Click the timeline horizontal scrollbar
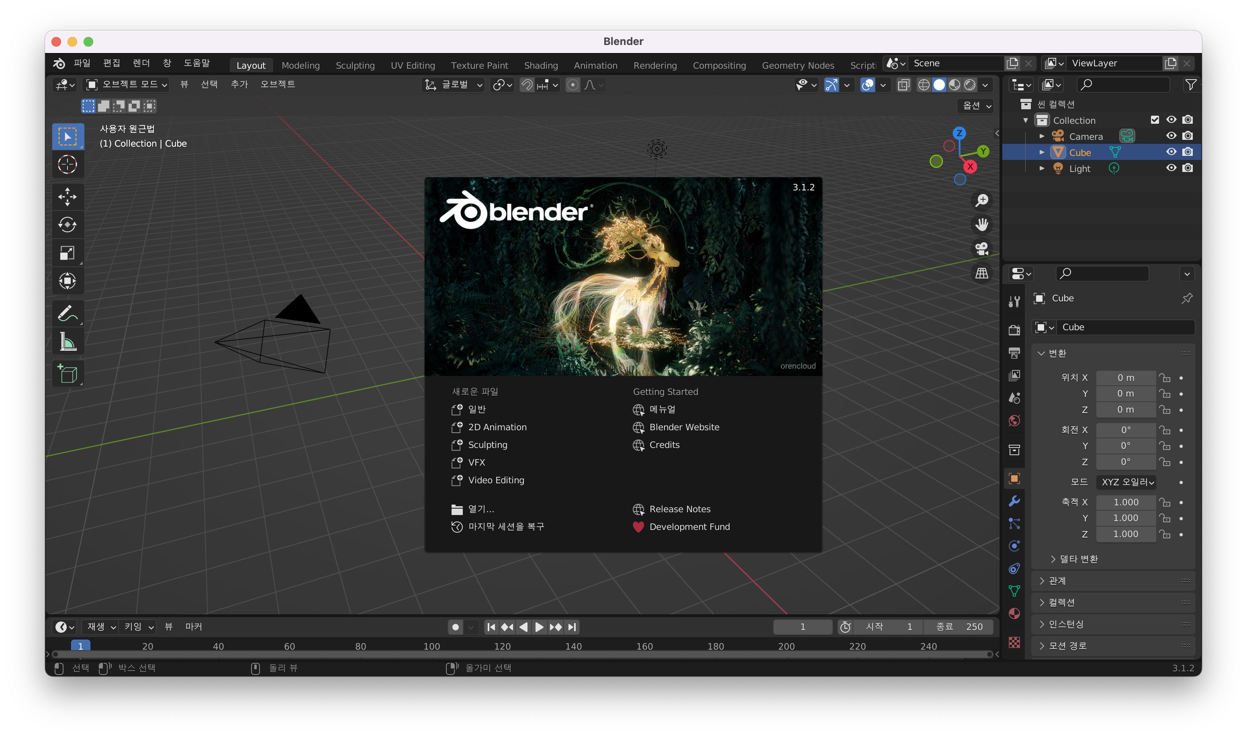 (522, 655)
